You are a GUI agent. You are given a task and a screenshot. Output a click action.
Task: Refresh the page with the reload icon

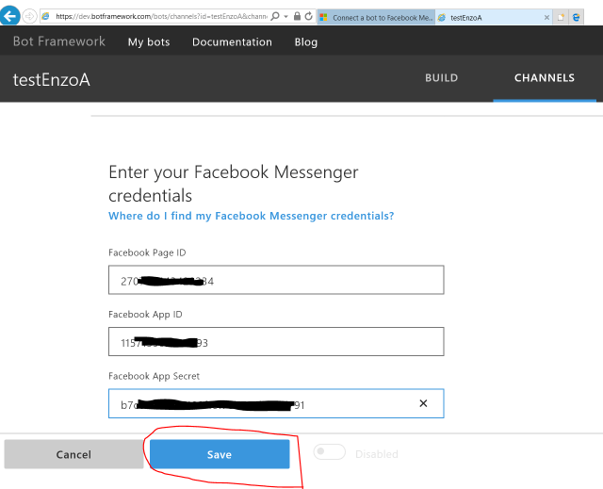tap(308, 16)
